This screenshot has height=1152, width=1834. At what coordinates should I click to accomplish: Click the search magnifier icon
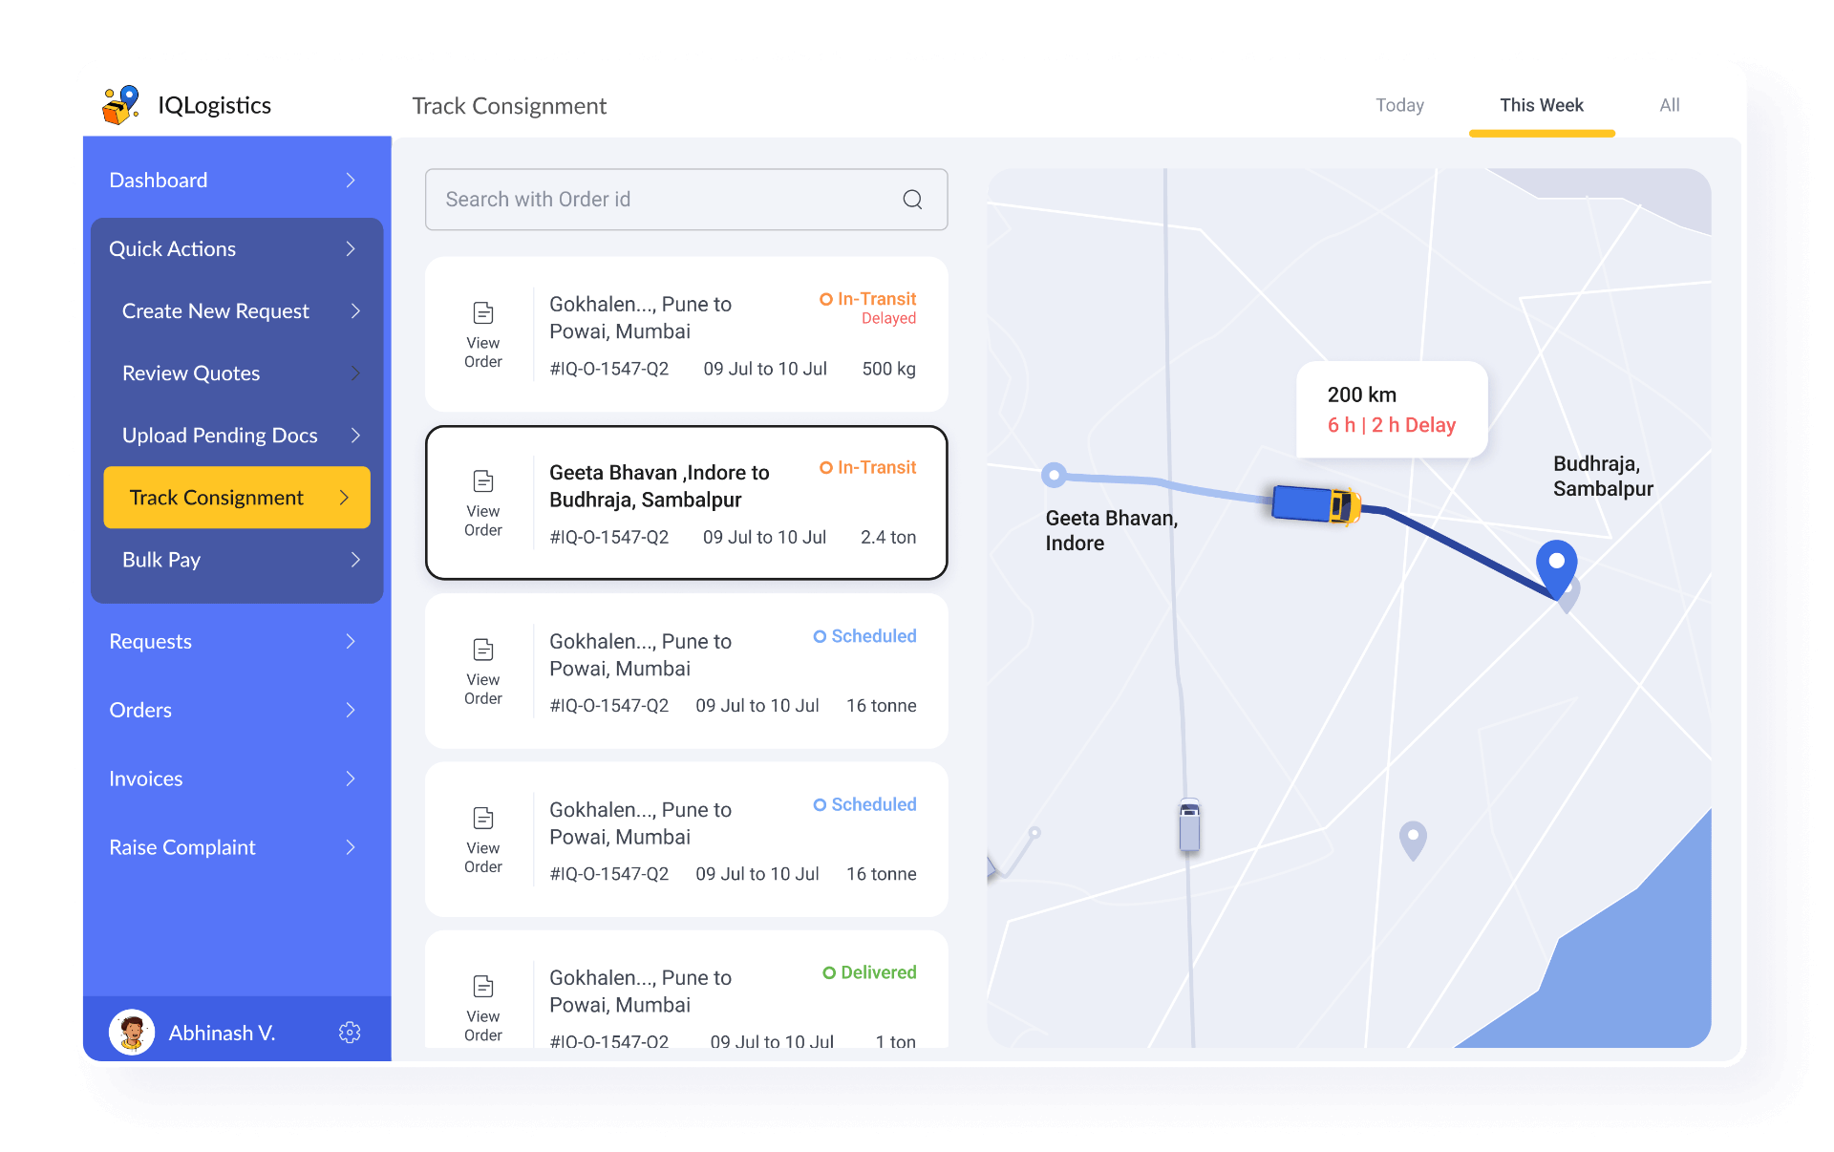pos(912,200)
